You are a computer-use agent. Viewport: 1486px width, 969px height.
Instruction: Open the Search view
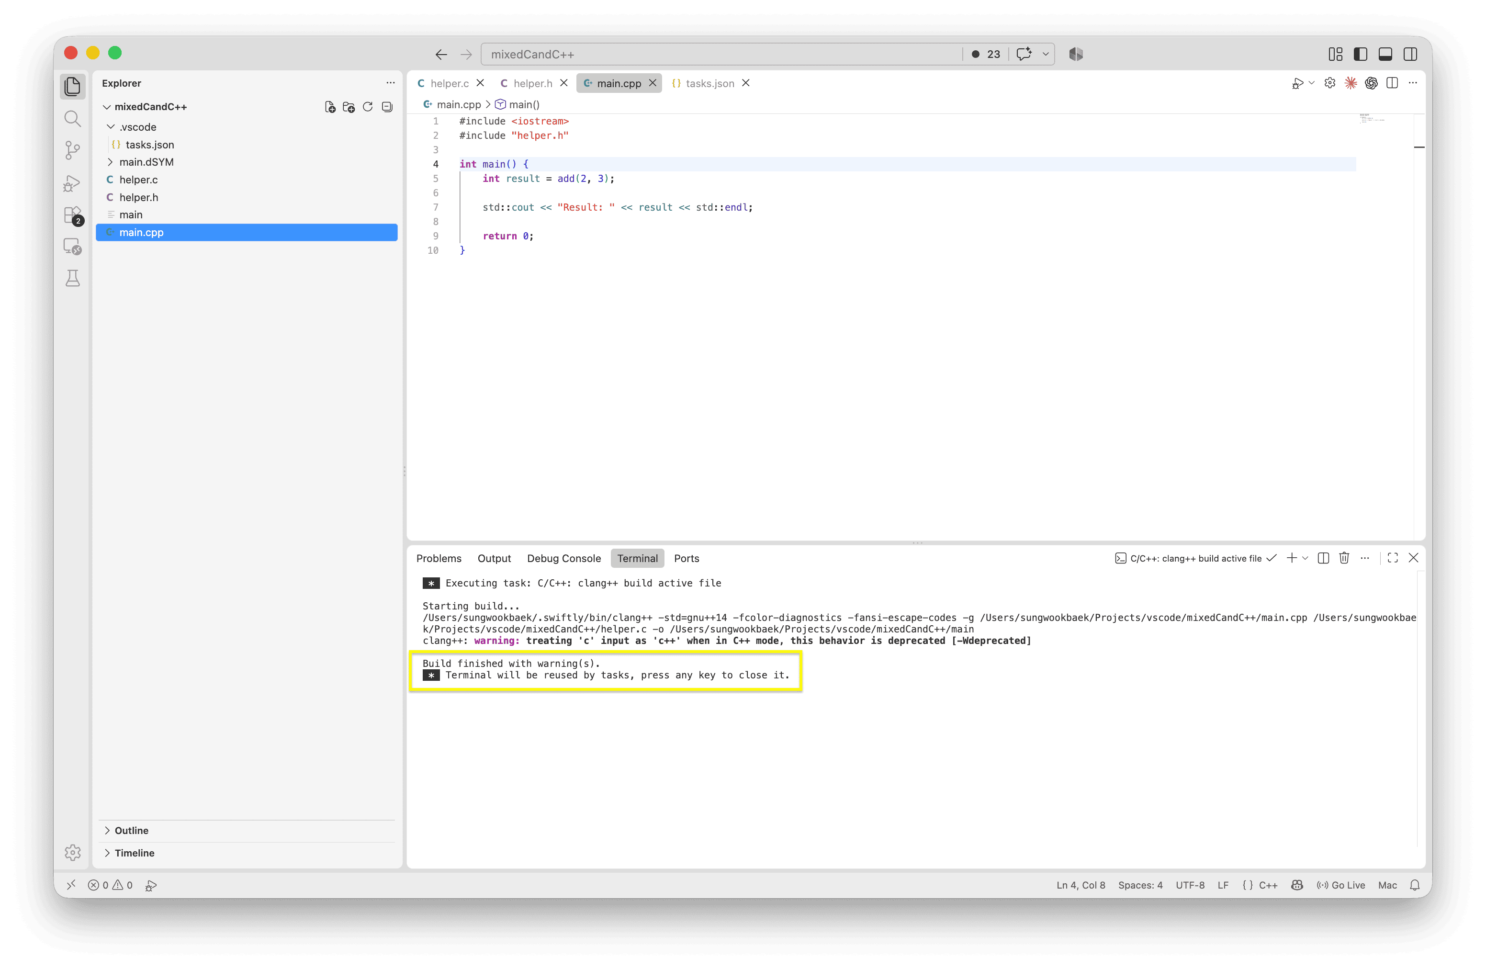[x=72, y=119]
